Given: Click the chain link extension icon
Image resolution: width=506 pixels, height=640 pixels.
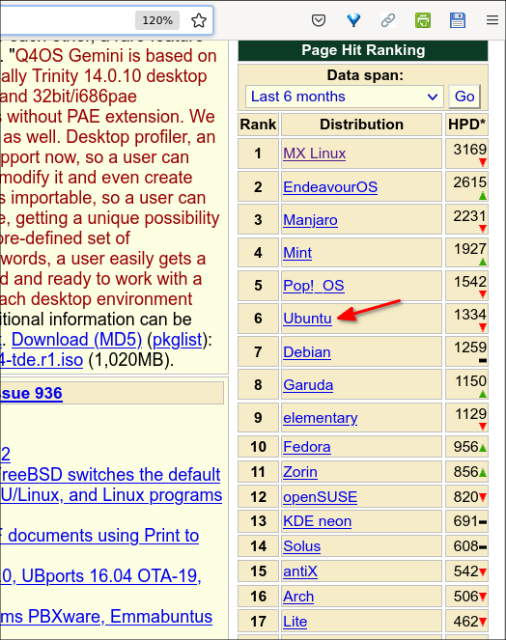Looking at the screenshot, I should coord(388,20).
